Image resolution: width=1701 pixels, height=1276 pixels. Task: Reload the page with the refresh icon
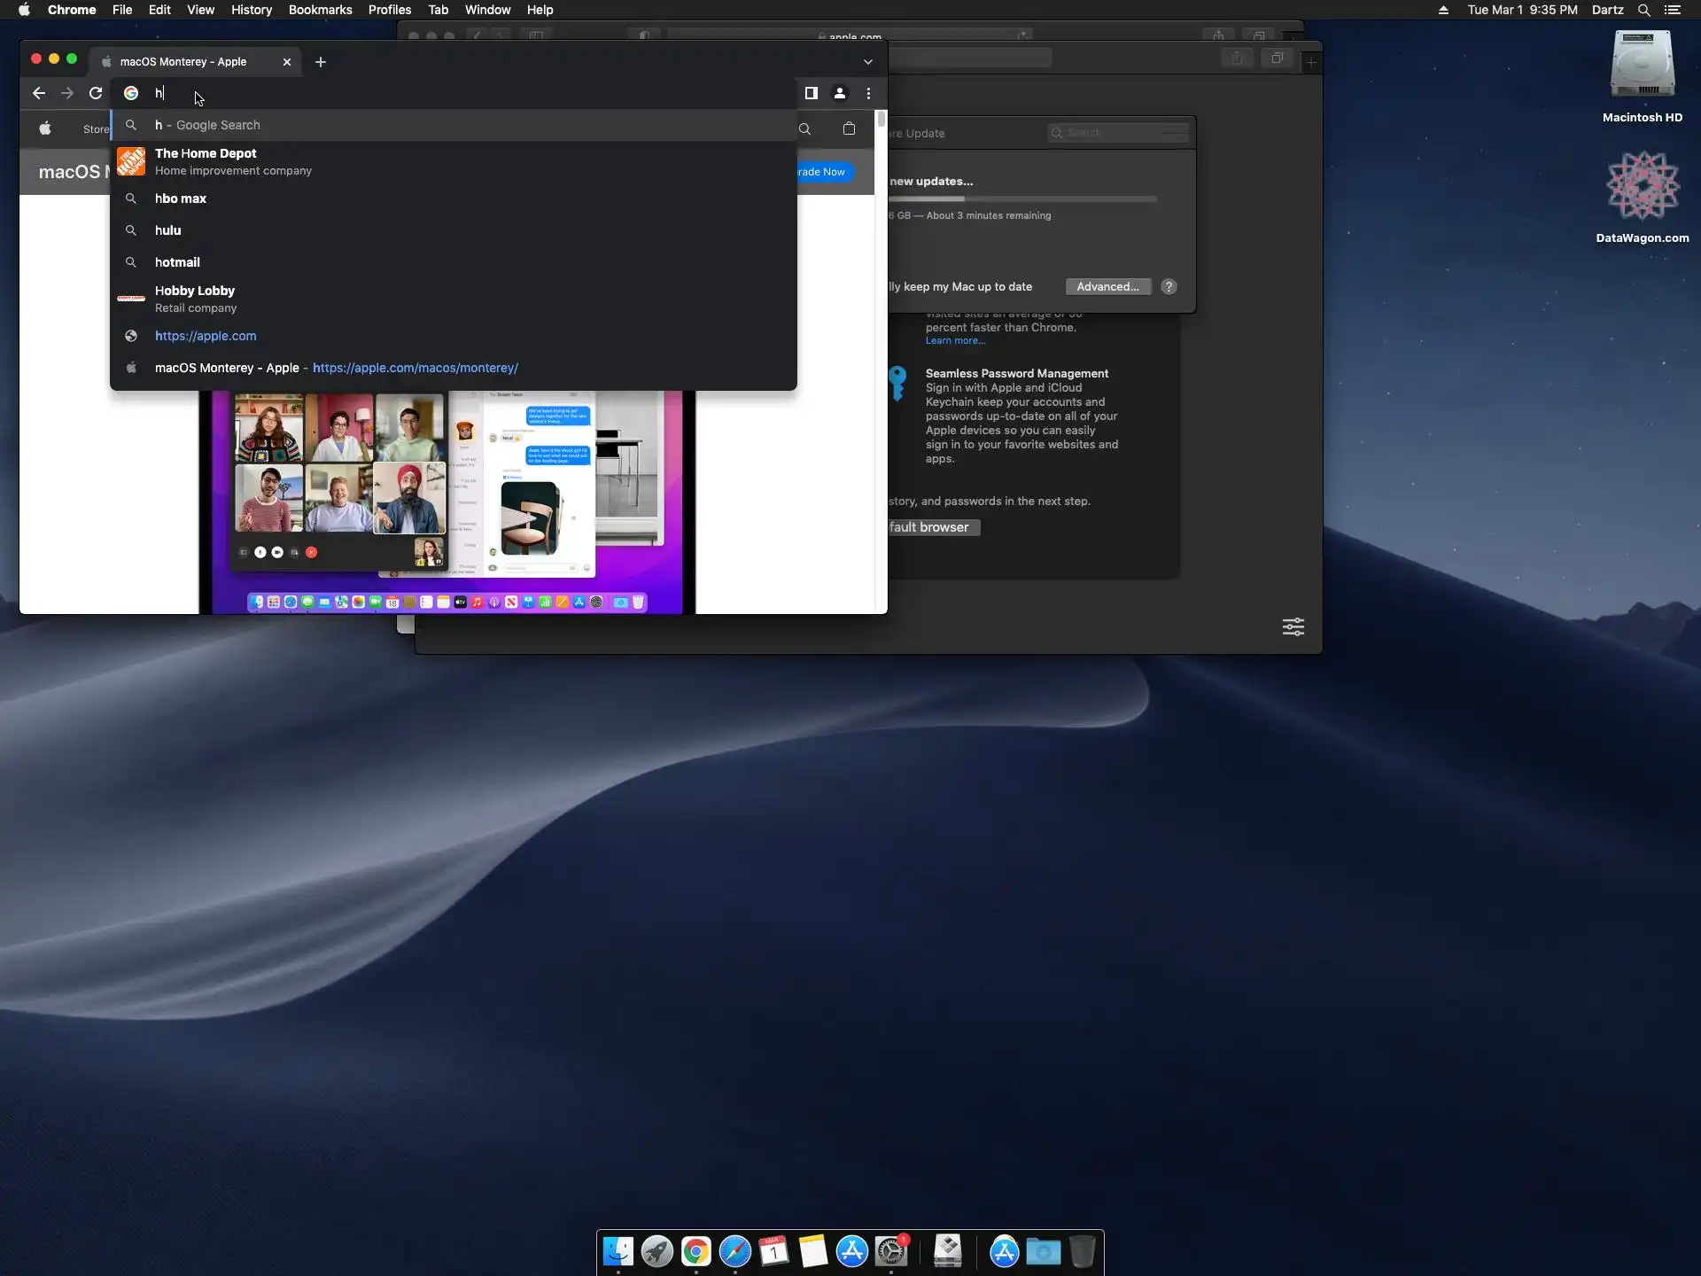tap(96, 93)
